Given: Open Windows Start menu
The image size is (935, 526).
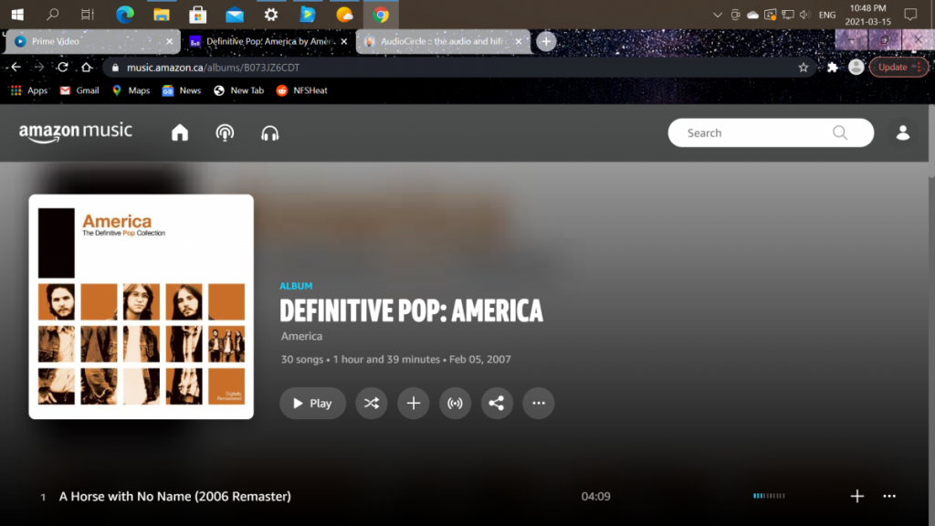Looking at the screenshot, I should [17, 15].
